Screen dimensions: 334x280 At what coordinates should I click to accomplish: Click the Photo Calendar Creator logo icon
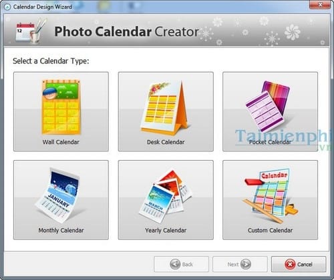[x=31, y=31]
